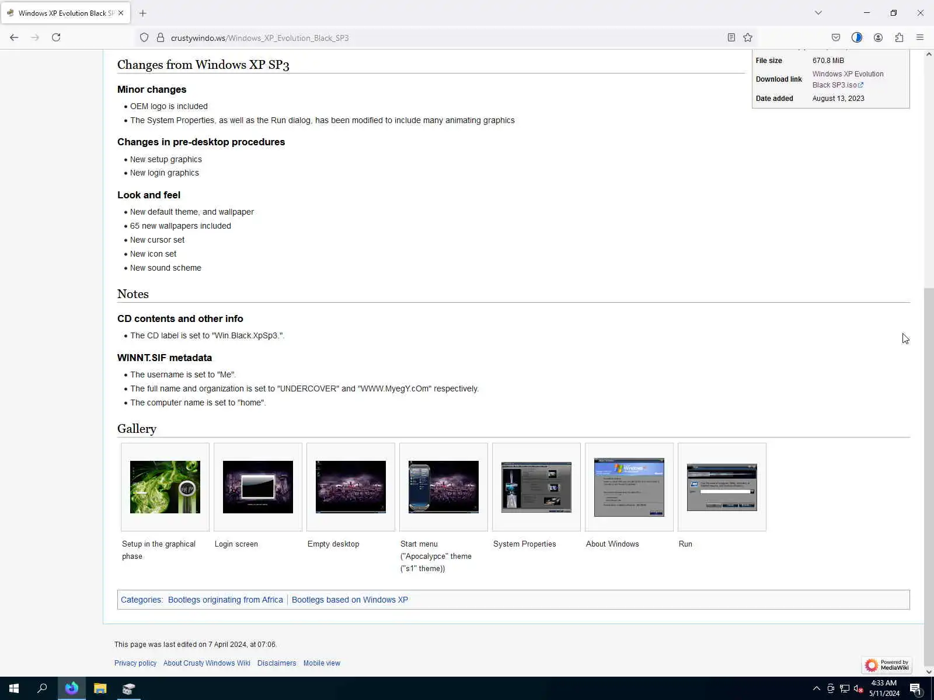Open the About Windows thumbnail
Viewport: 934px width, 700px height.
pos(629,487)
